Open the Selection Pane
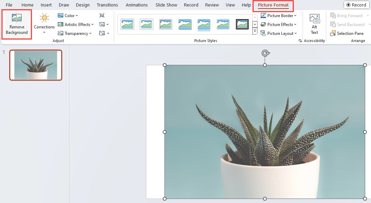 [347, 33]
